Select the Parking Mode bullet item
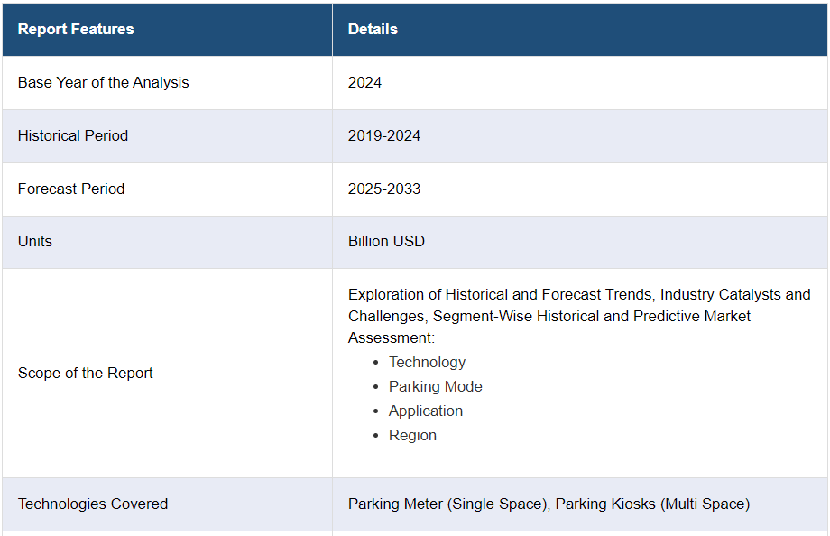830x536 pixels. [435, 386]
